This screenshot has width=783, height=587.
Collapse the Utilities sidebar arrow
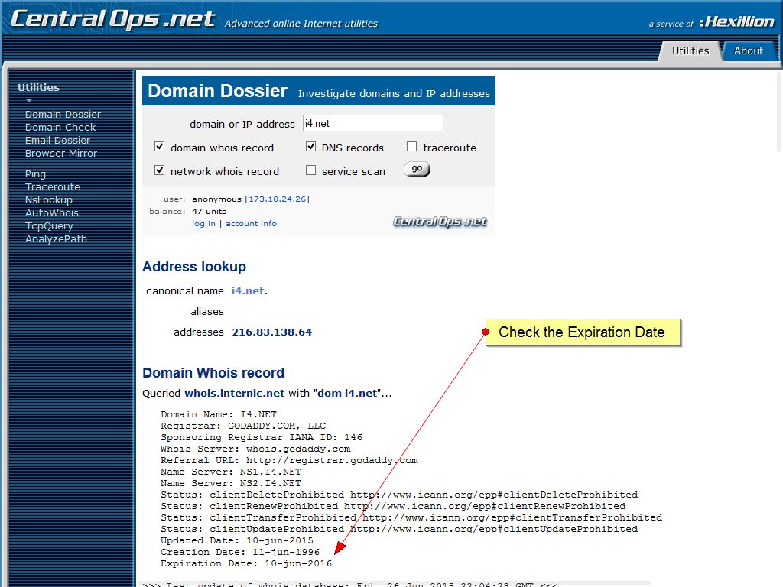click(29, 100)
